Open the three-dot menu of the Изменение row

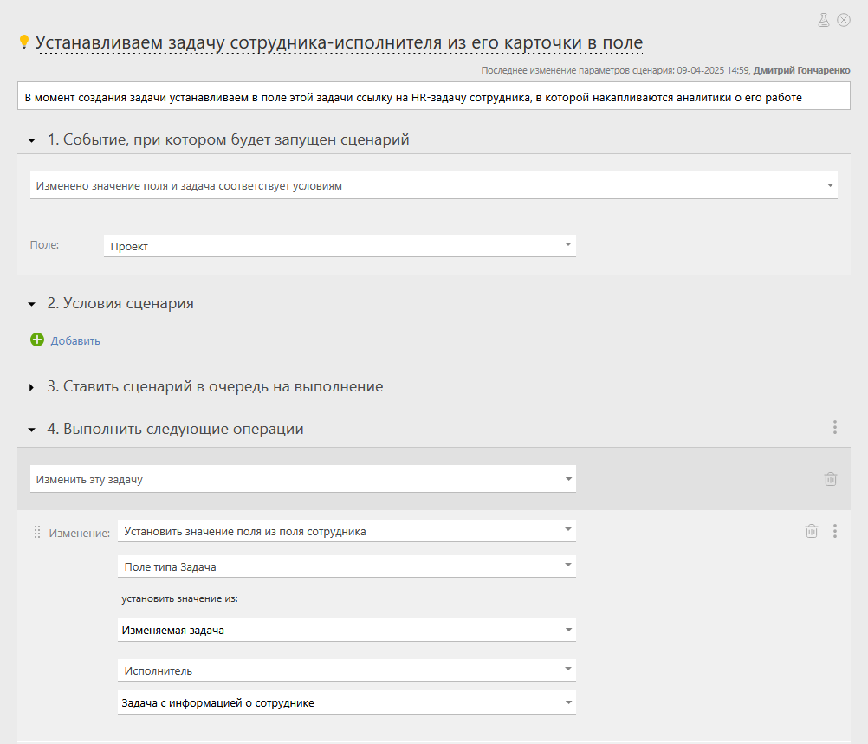[835, 531]
